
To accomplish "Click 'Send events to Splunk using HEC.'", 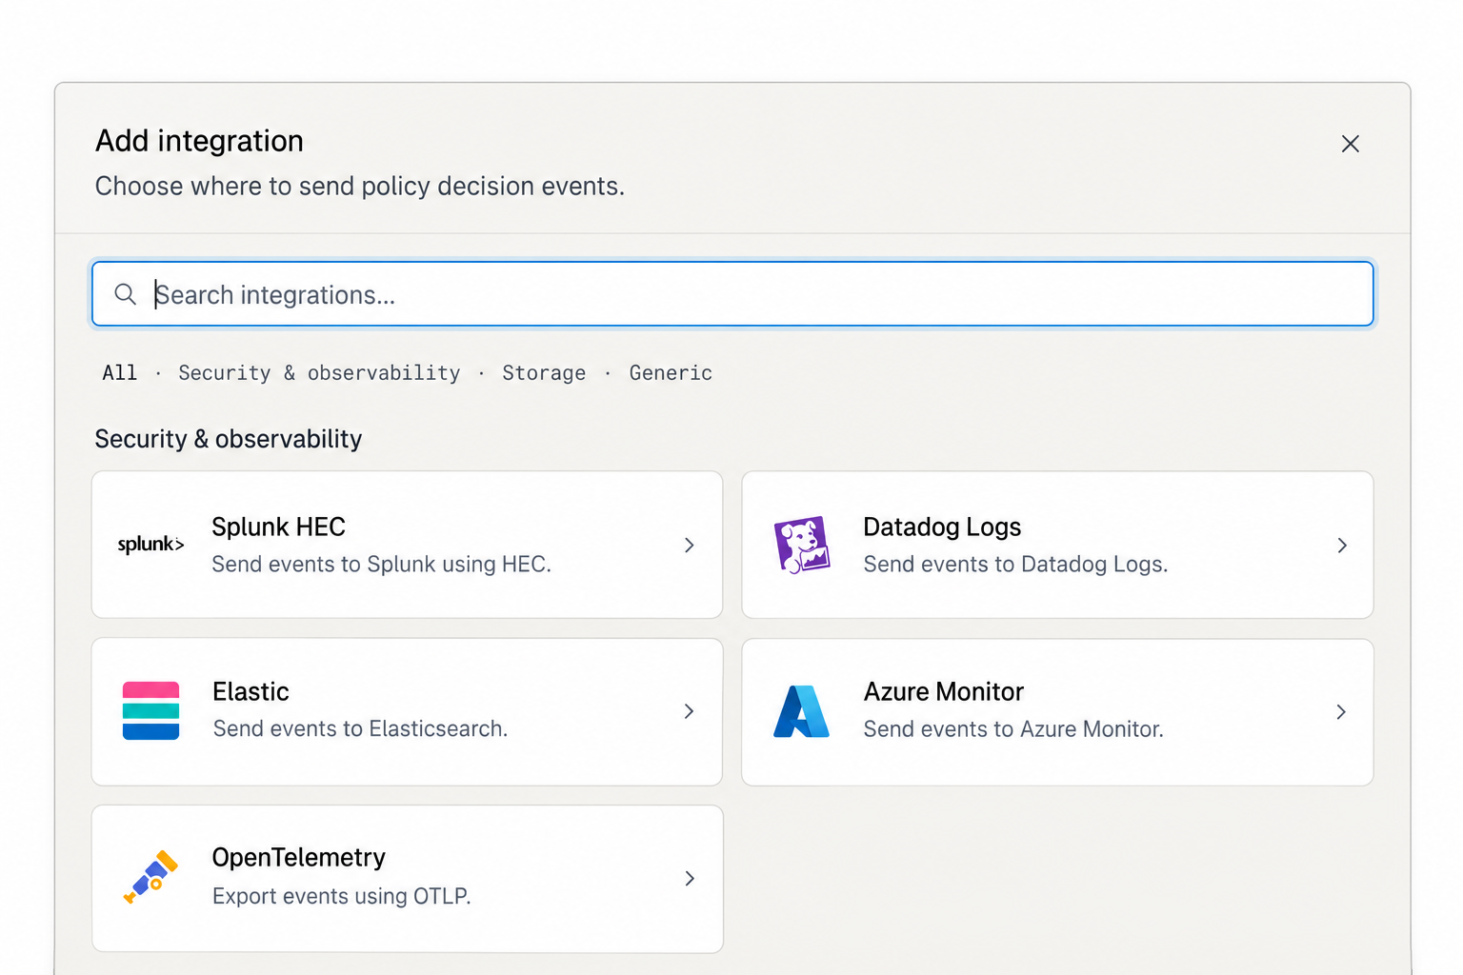I will pyautogui.click(x=382, y=564).
